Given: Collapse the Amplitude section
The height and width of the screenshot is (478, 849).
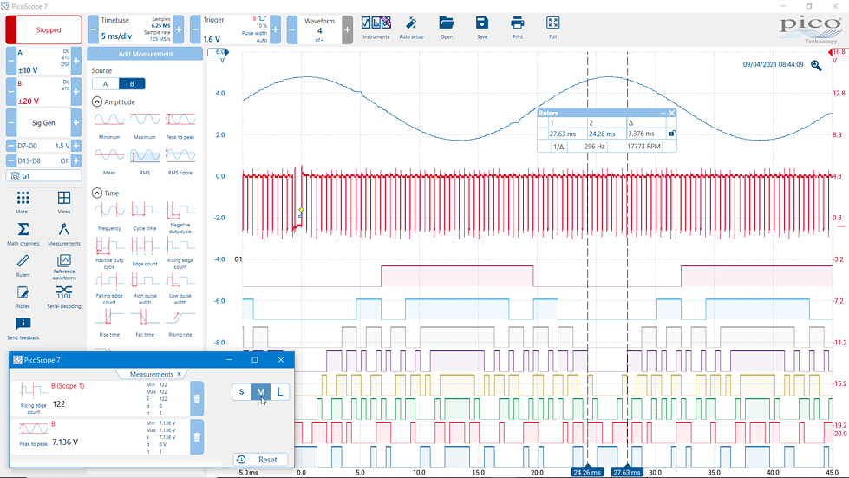Looking at the screenshot, I should point(97,101).
